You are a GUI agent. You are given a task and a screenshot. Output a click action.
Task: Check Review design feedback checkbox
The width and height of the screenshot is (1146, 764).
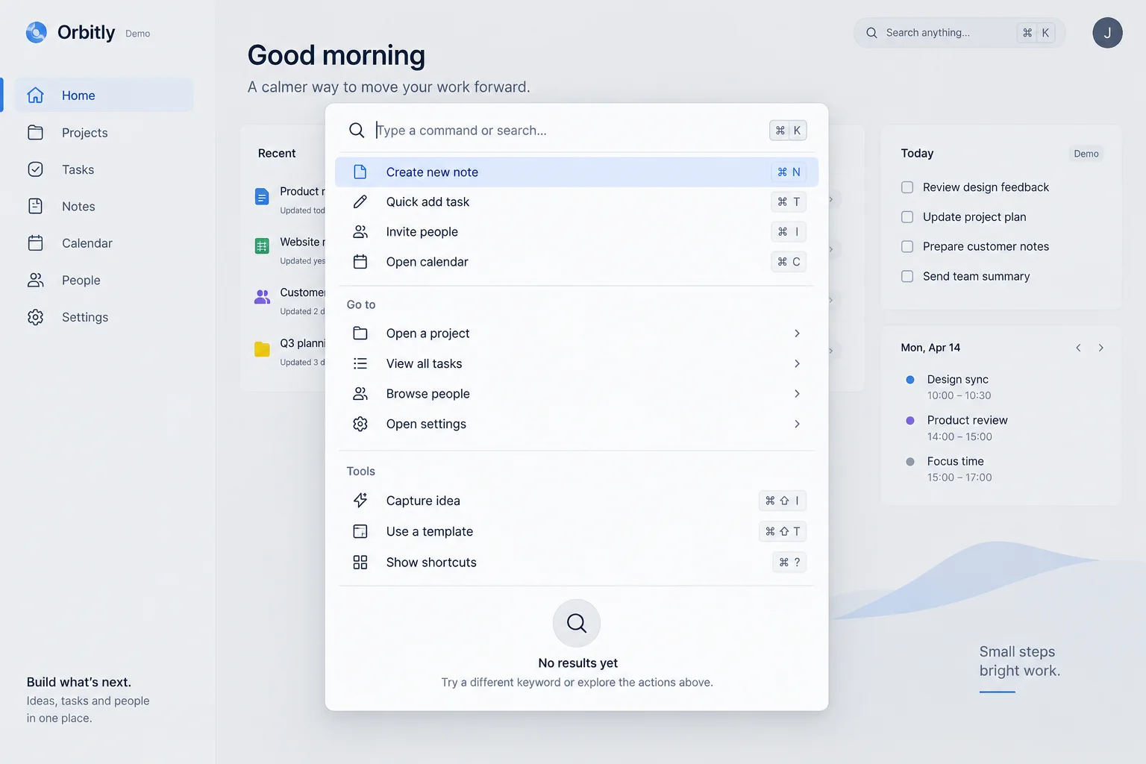tap(907, 187)
